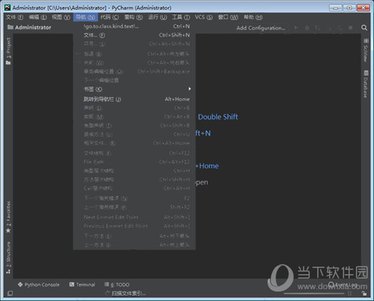Screen dimensions: 374x301
Task: Open the SciView right side panel
Action: (365, 50)
